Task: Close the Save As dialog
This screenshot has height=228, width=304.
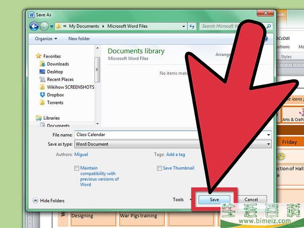Action: pos(266,13)
